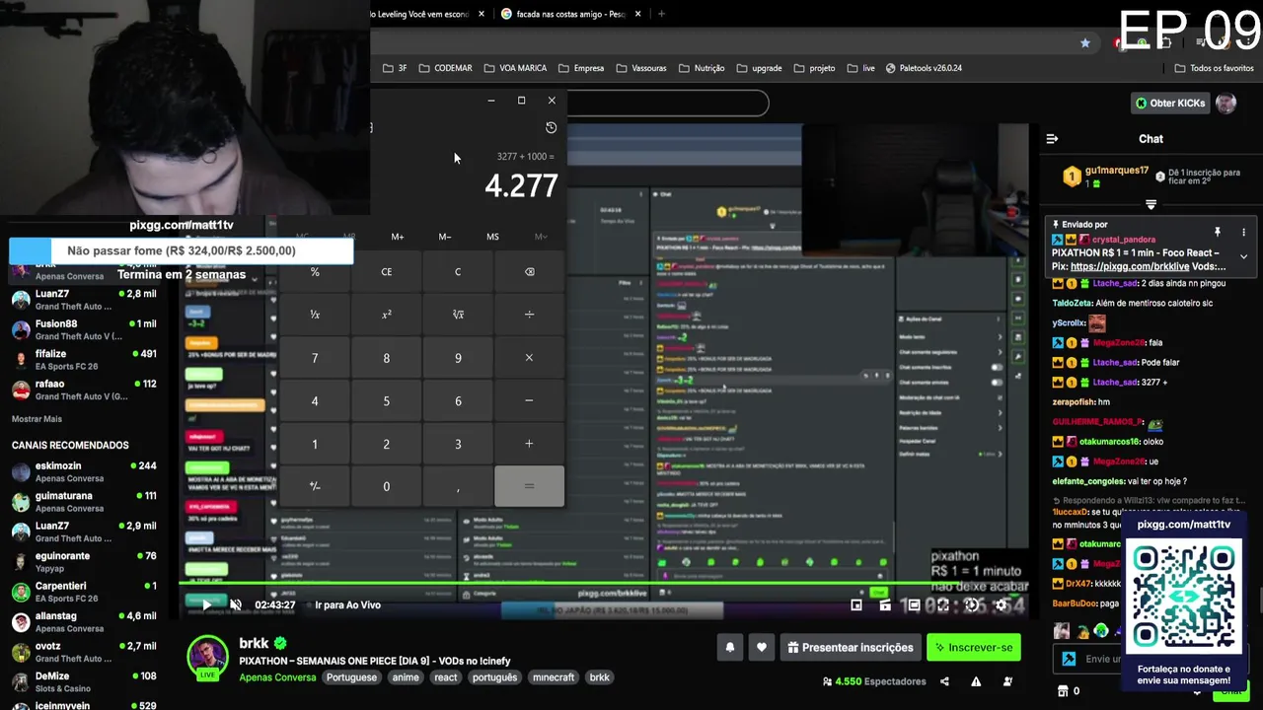Viewport: 1263px width, 710px height.
Task: Unmute the stream volume icon
Action: pyautogui.click(x=236, y=604)
